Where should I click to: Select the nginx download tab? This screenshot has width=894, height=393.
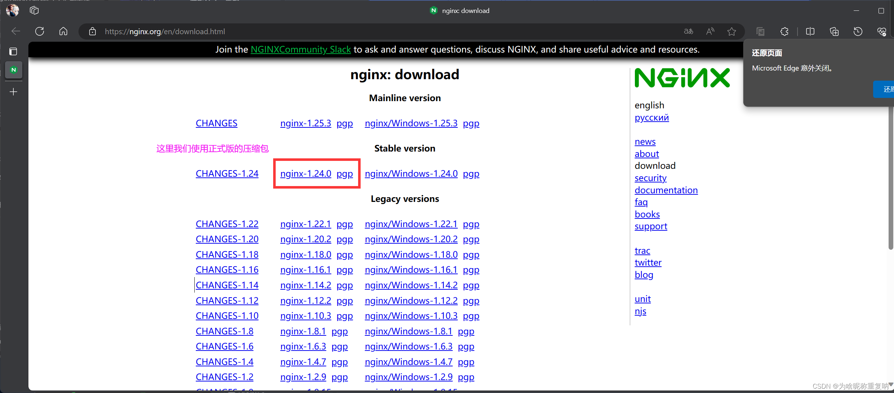(x=13, y=70)
